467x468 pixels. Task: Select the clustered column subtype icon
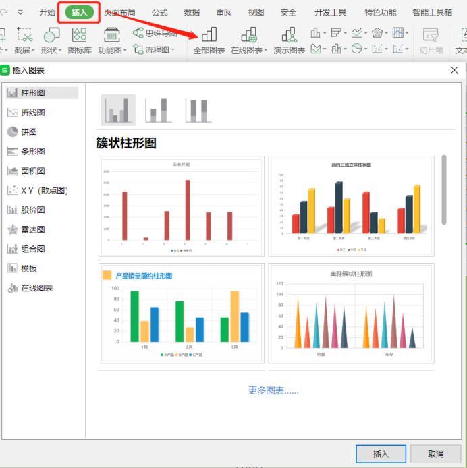coord(118,110)
